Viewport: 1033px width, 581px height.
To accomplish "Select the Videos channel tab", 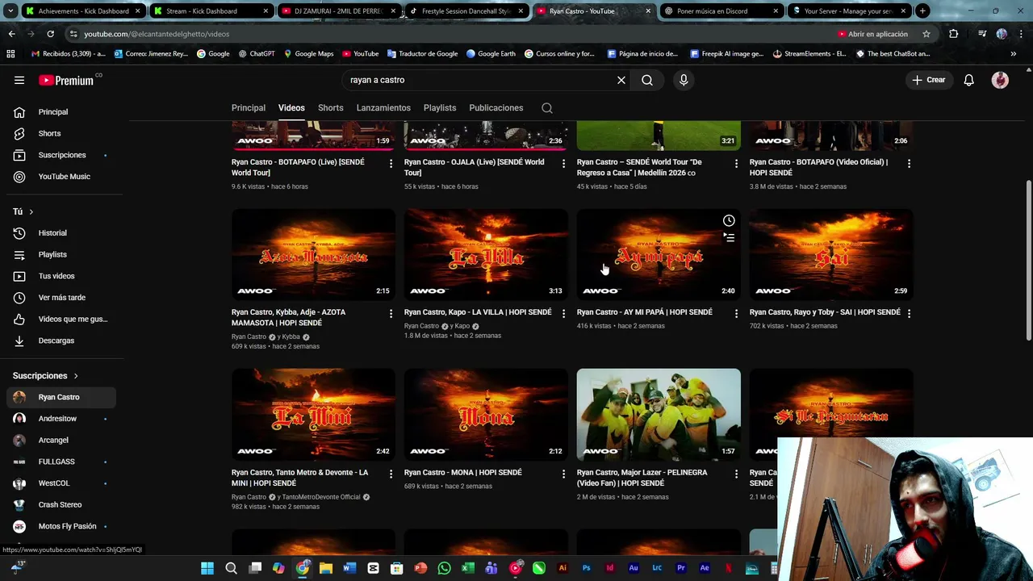I will pyautogui.click(x=291, y=108).
